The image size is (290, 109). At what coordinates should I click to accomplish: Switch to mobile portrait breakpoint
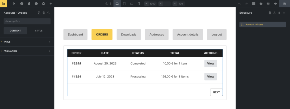(x=139, y=4)
